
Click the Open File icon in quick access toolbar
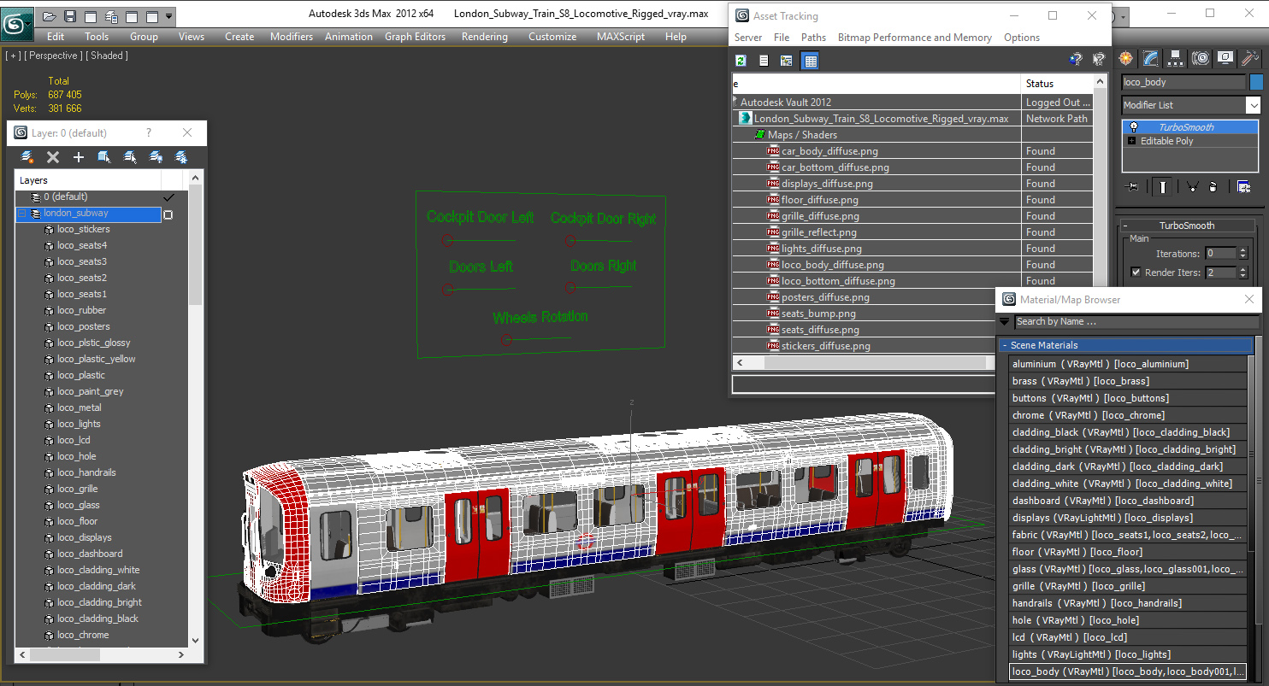(x=50, y=16)
